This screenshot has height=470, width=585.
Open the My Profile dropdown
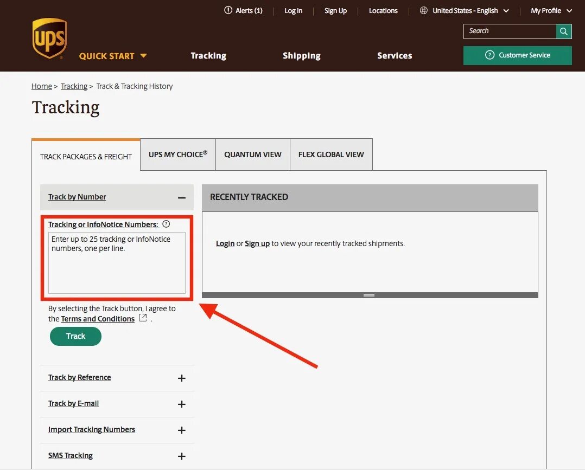[551, 11]
